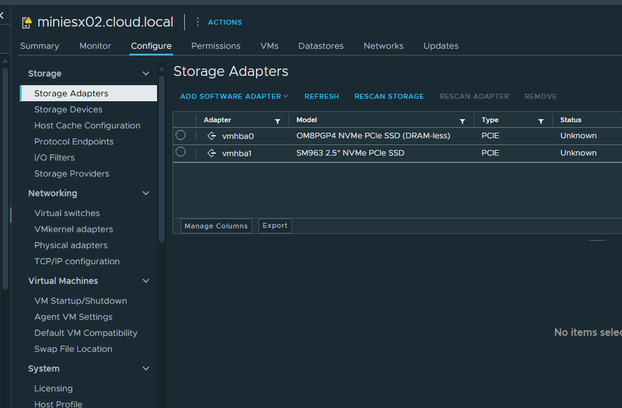Click the sidebar vertical scrollbar

tap(161, 154)
